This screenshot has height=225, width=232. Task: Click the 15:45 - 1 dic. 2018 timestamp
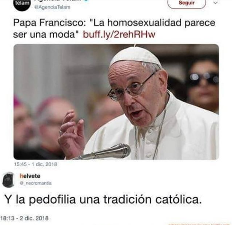35,164
